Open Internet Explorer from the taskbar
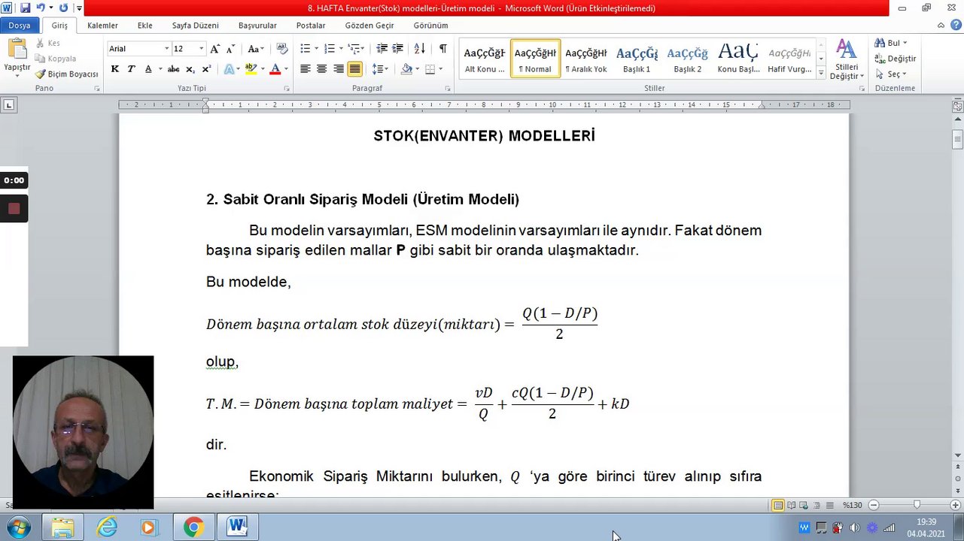 (x=107, y=527)
